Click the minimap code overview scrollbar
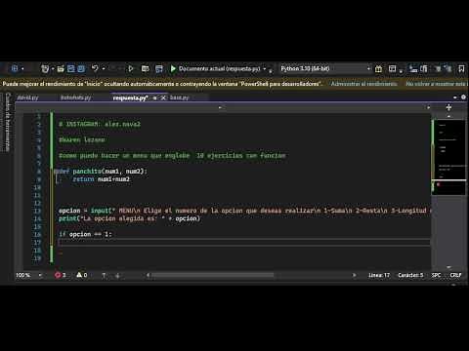469x351 pixels. click(448, 157)
